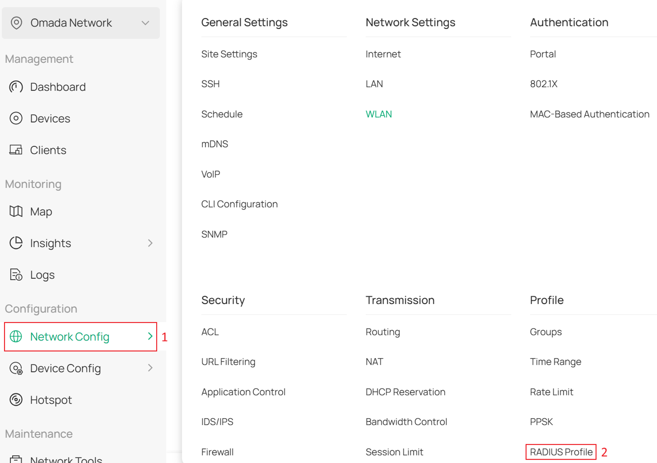Viewport: 657px width, 463px height.
Task: Open the Omada Network site dropdown
Action: tap(81, 23)
